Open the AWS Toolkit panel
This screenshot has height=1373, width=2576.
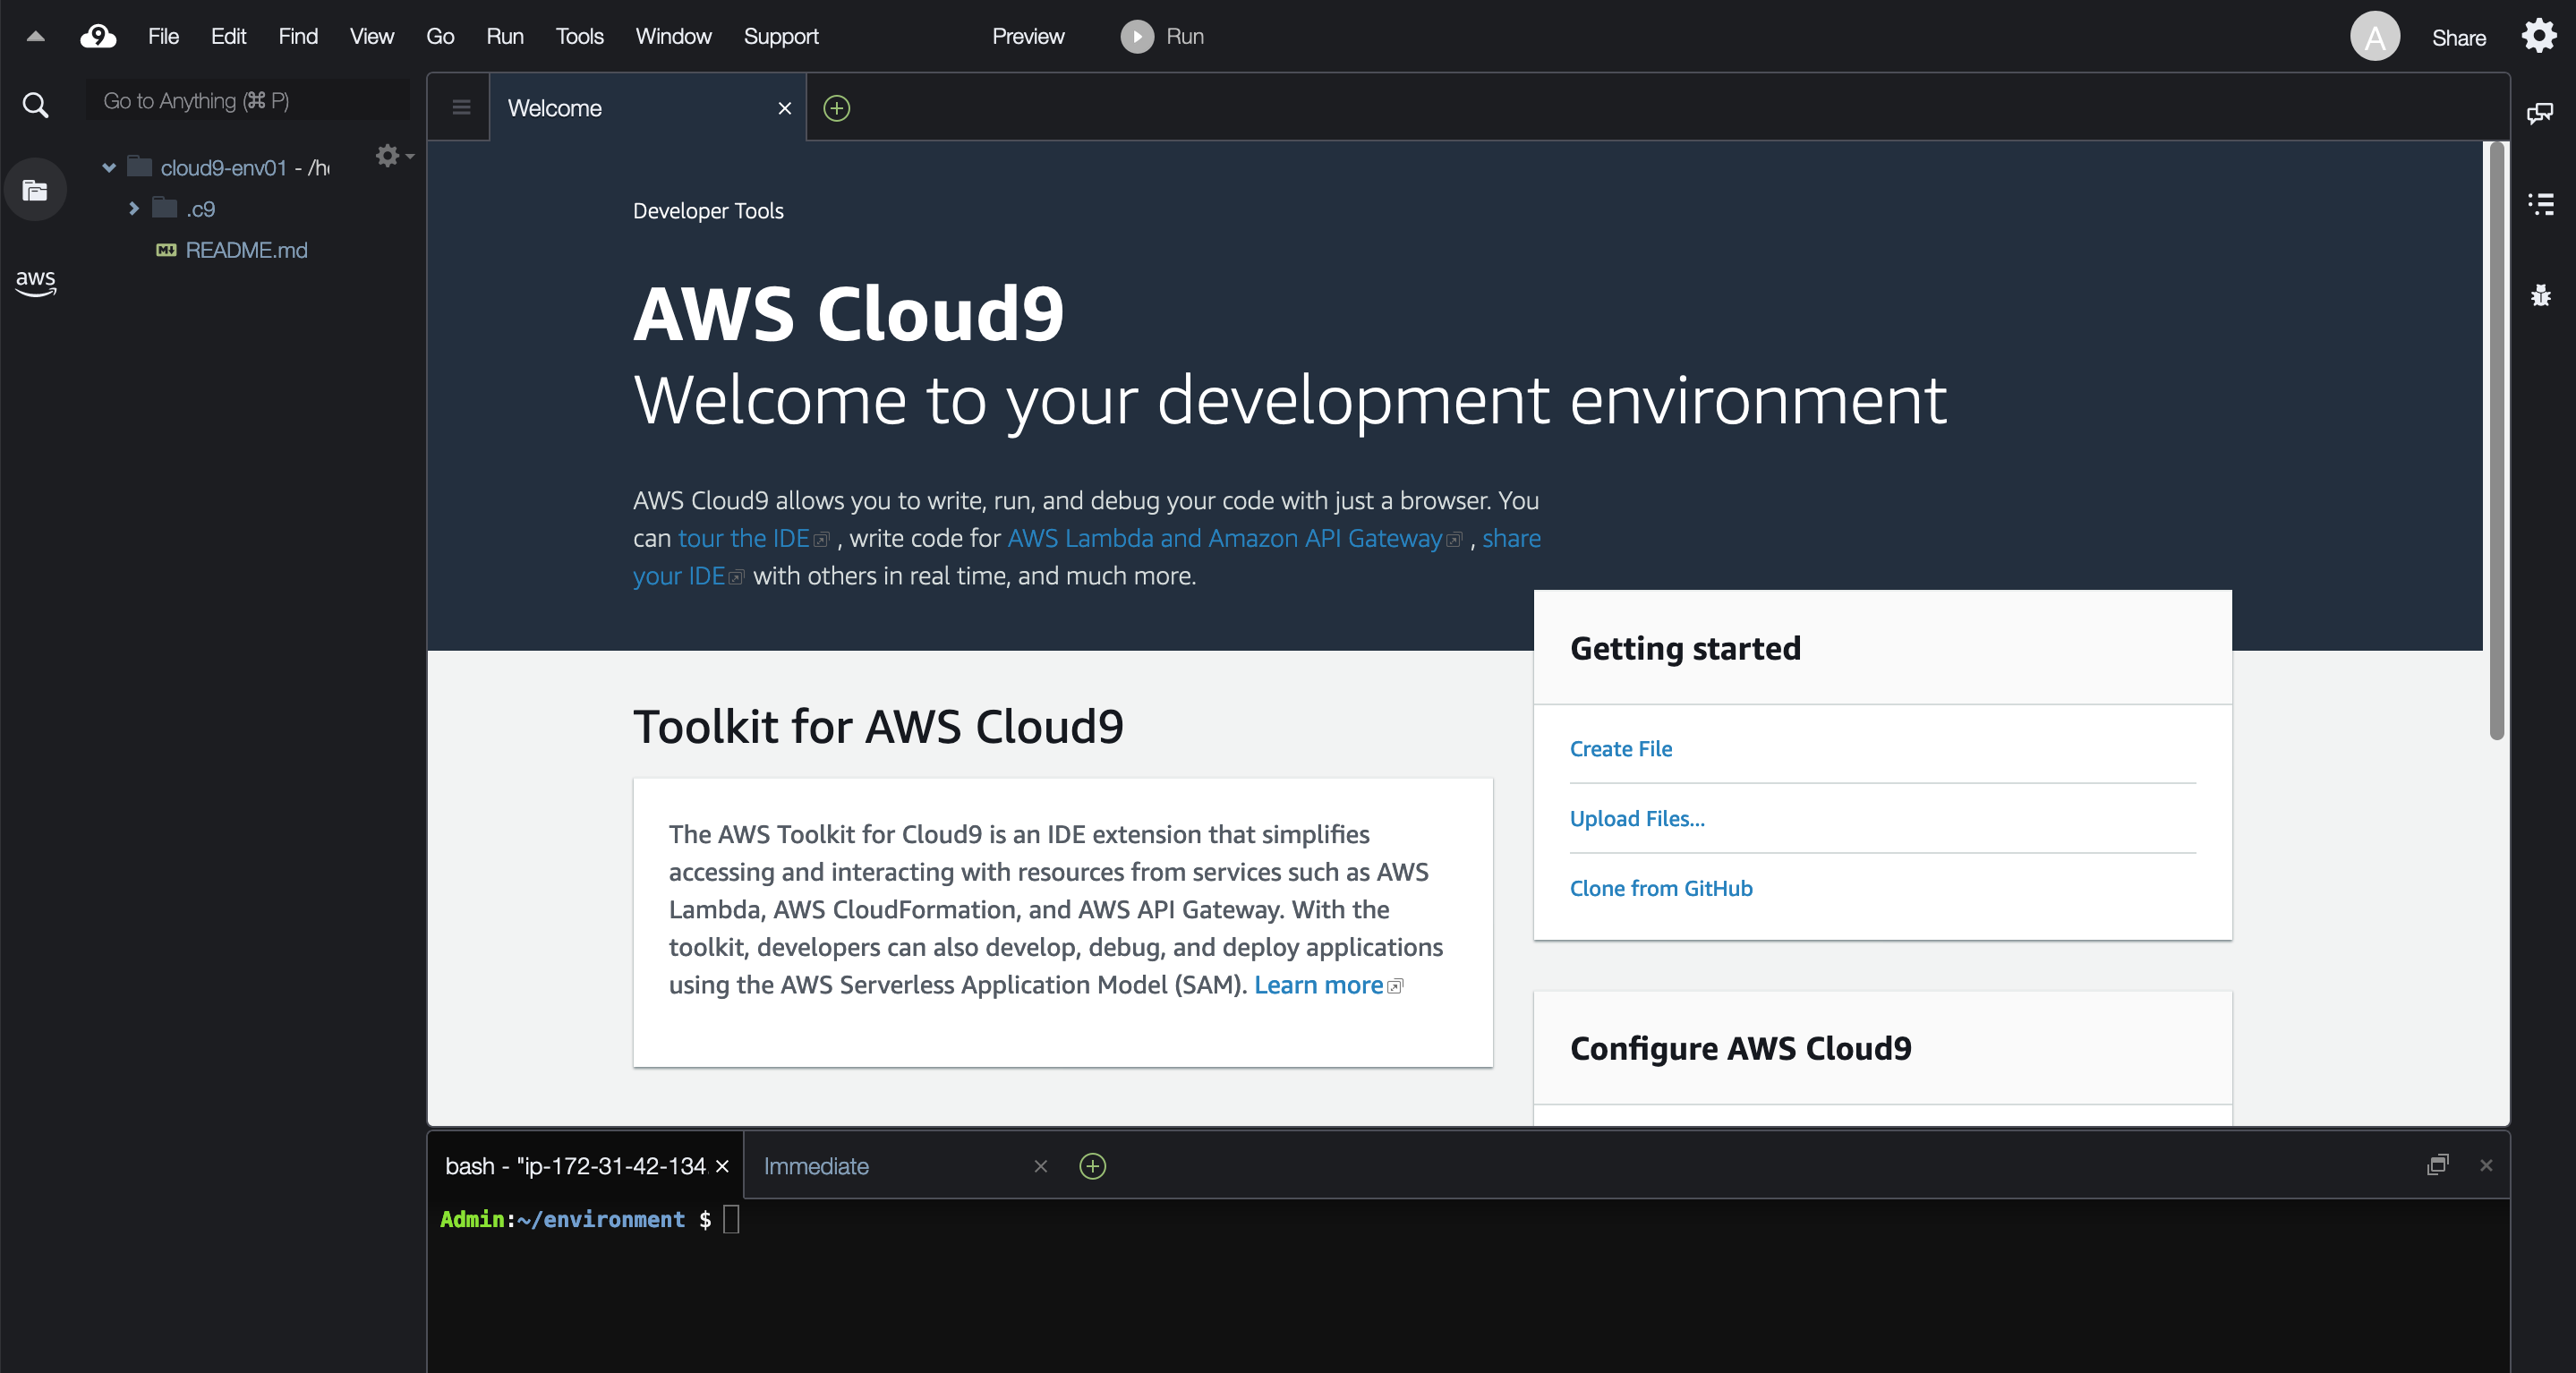click(x=35, y=282)
